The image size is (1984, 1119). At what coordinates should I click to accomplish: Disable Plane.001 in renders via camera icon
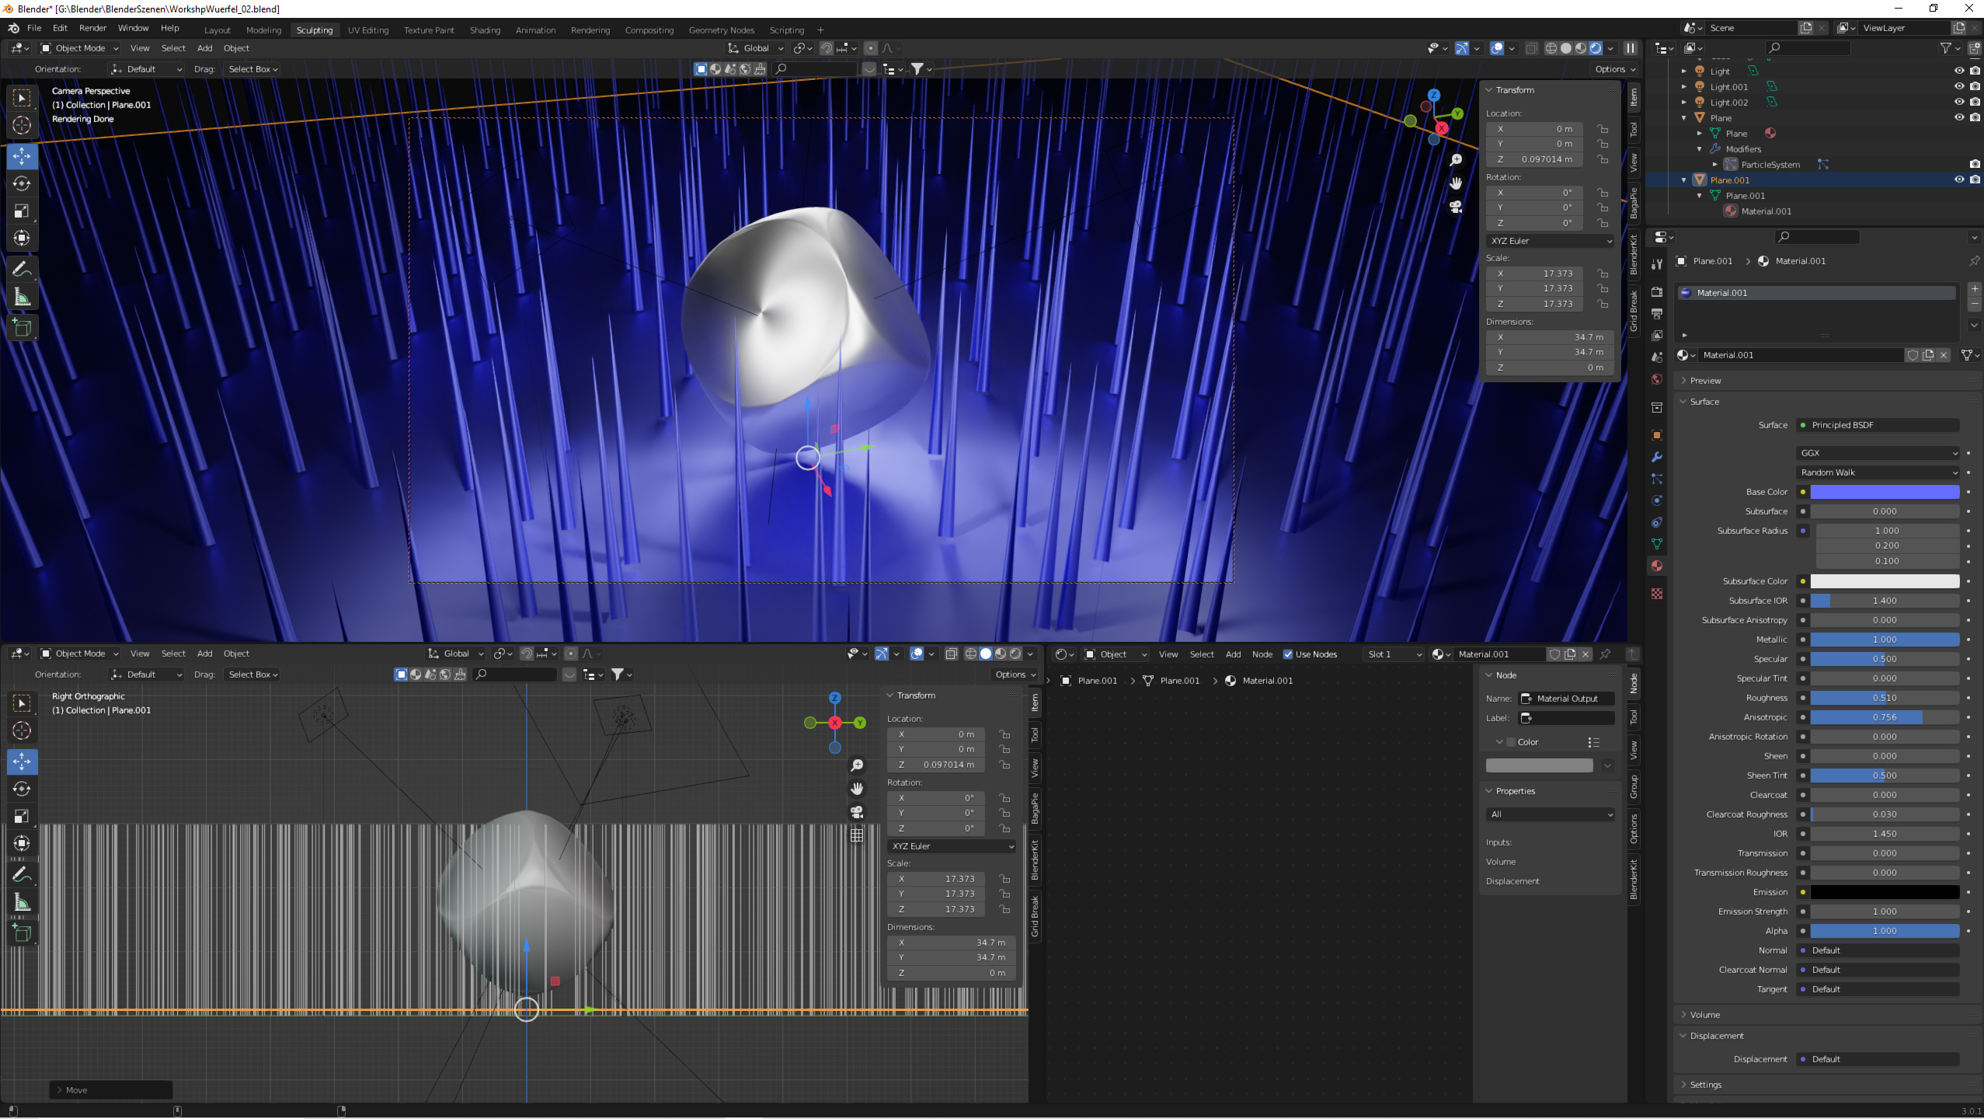click(x=1975, y=180)
